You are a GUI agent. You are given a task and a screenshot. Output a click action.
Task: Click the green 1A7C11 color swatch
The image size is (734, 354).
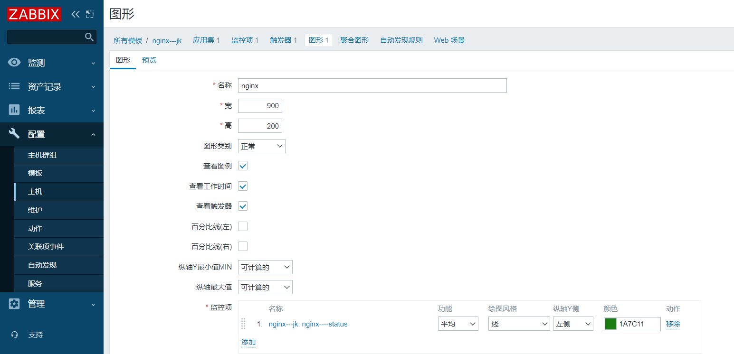(611, 324)
